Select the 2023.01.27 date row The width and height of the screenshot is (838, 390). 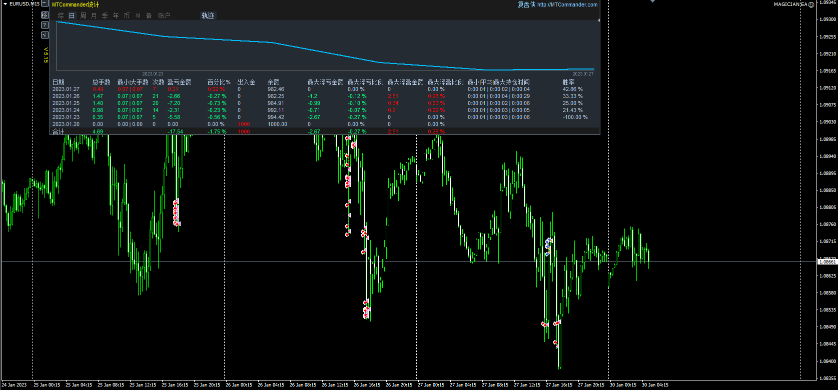pos(66,89)
